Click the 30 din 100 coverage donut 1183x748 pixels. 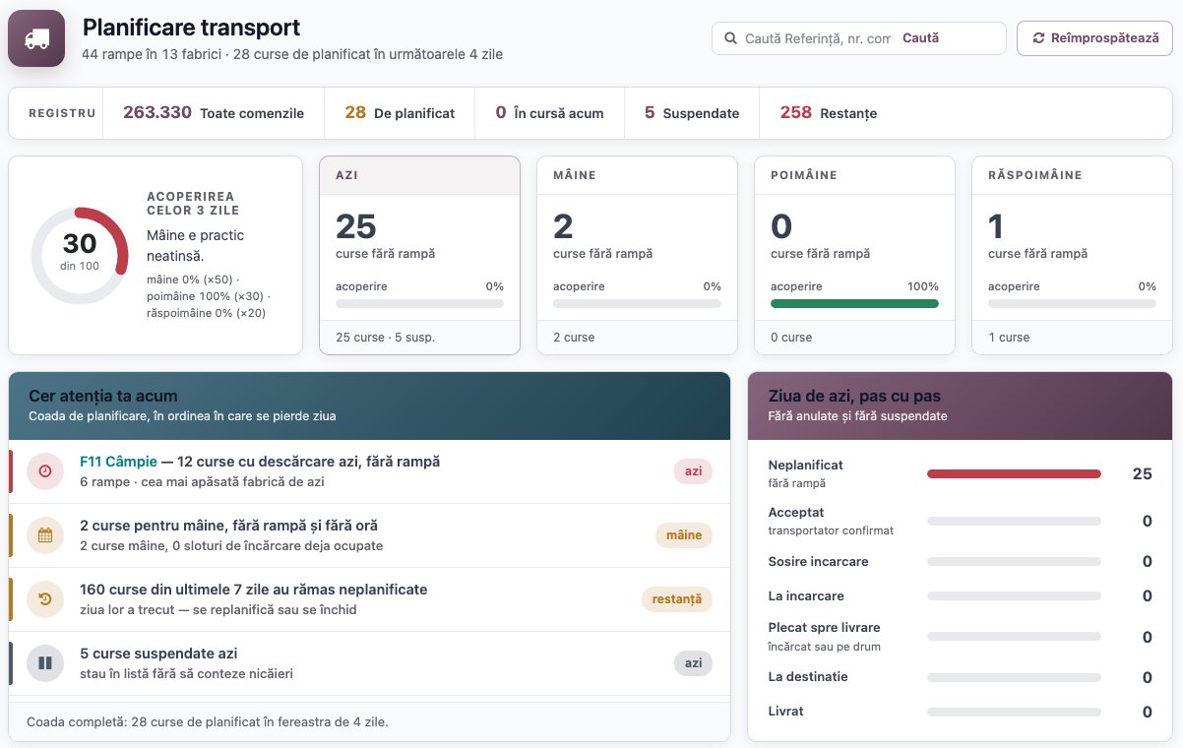pyautogui.click(x=80, y=255)
